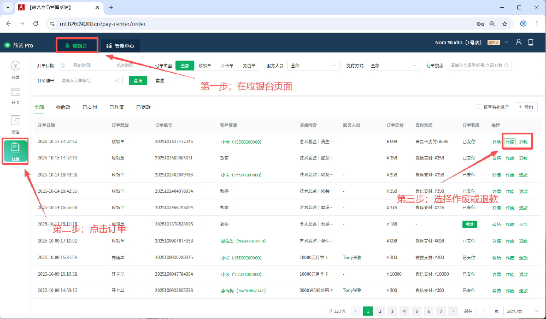546x319 pixels.
Task: Click the calendar icon in date range field
Action: [63, 66]
